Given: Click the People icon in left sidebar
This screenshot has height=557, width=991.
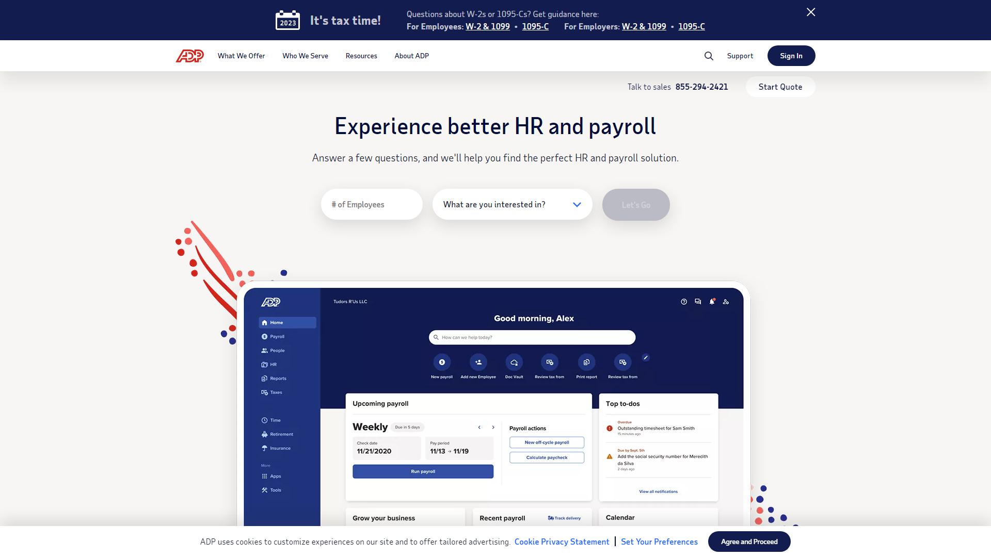Looking at the screenshot, I should (264, 350).
